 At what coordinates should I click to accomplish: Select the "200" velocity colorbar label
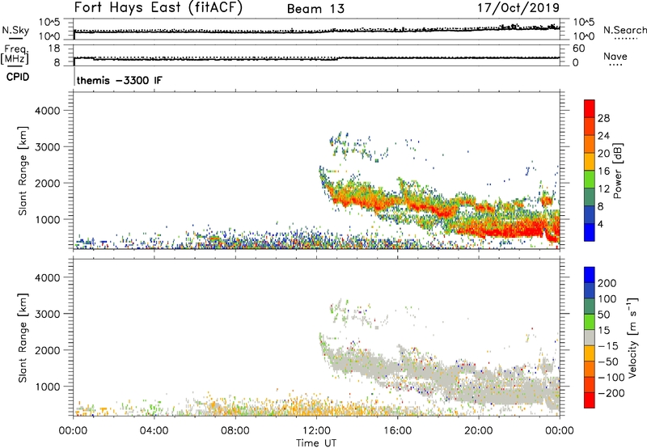pos(607,283)
